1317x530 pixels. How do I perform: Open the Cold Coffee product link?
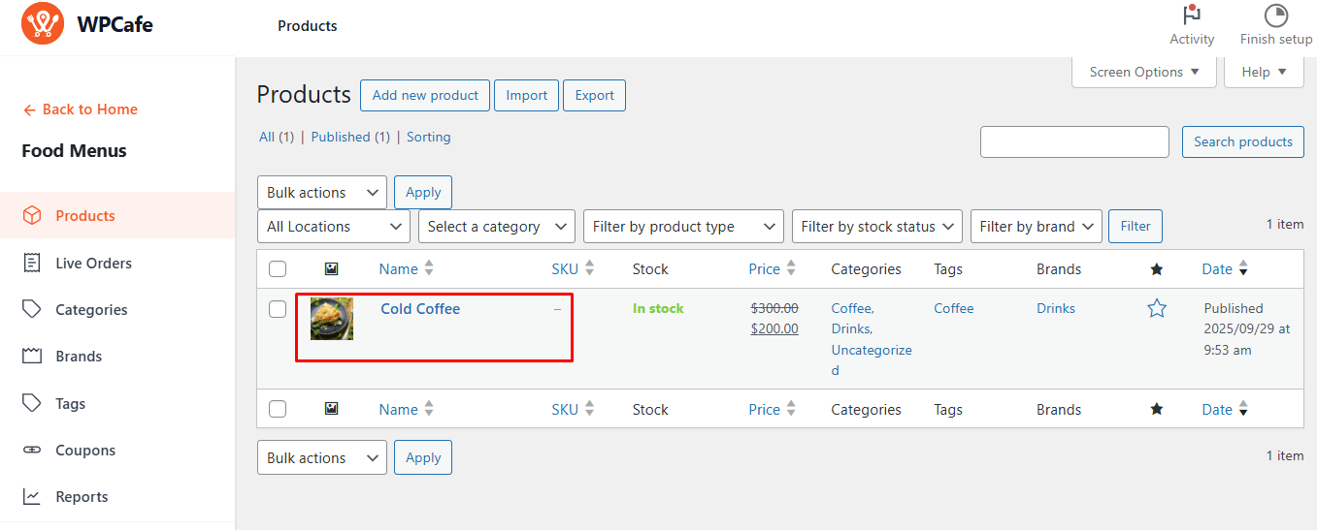(x=420, y=309)
